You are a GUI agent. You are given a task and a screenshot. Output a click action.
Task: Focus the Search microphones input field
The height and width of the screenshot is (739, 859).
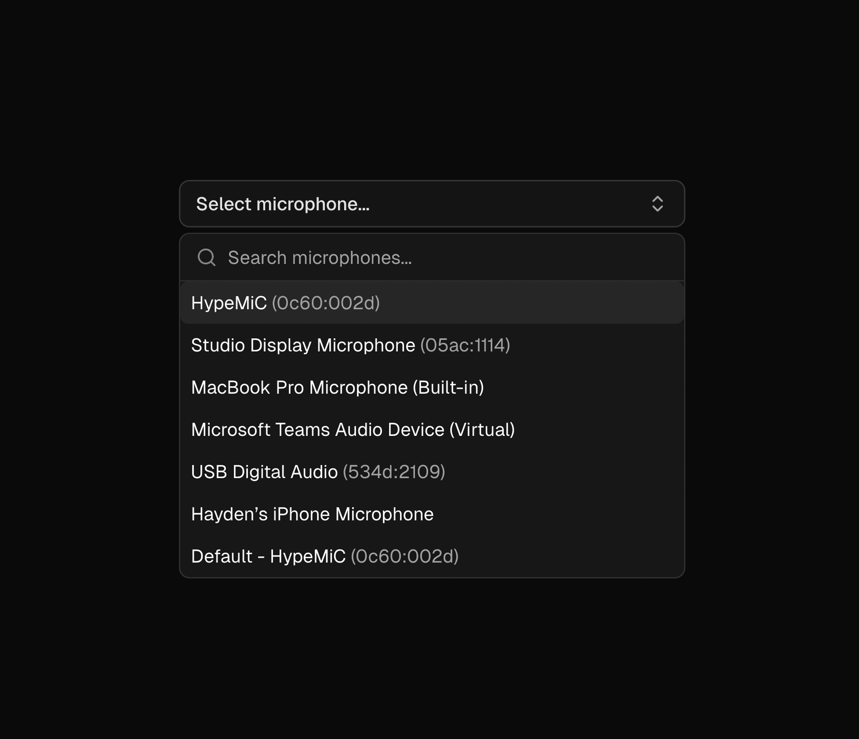tap(447, 258)
